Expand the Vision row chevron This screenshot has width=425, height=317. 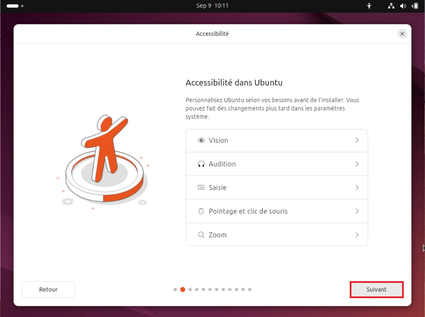click(x=357, y=140)
